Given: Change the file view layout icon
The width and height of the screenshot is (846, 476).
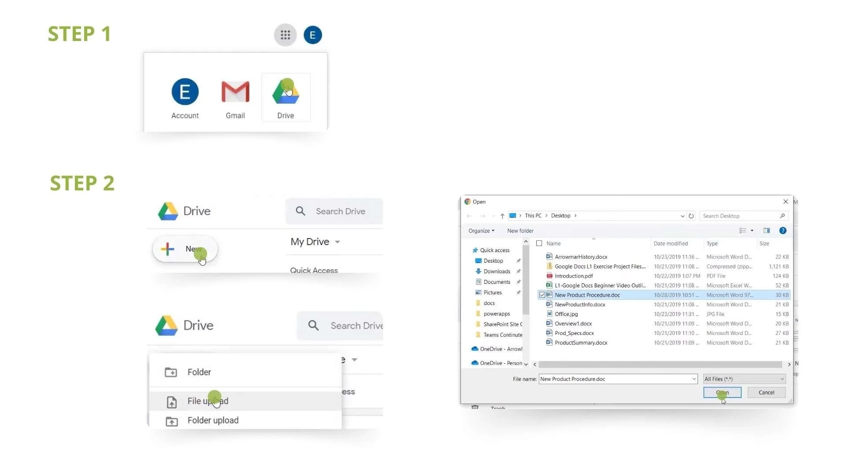Looking at the screenshot, I should (743, 231).
